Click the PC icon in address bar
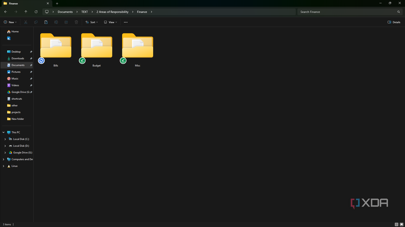 click(x=47, y=12)
